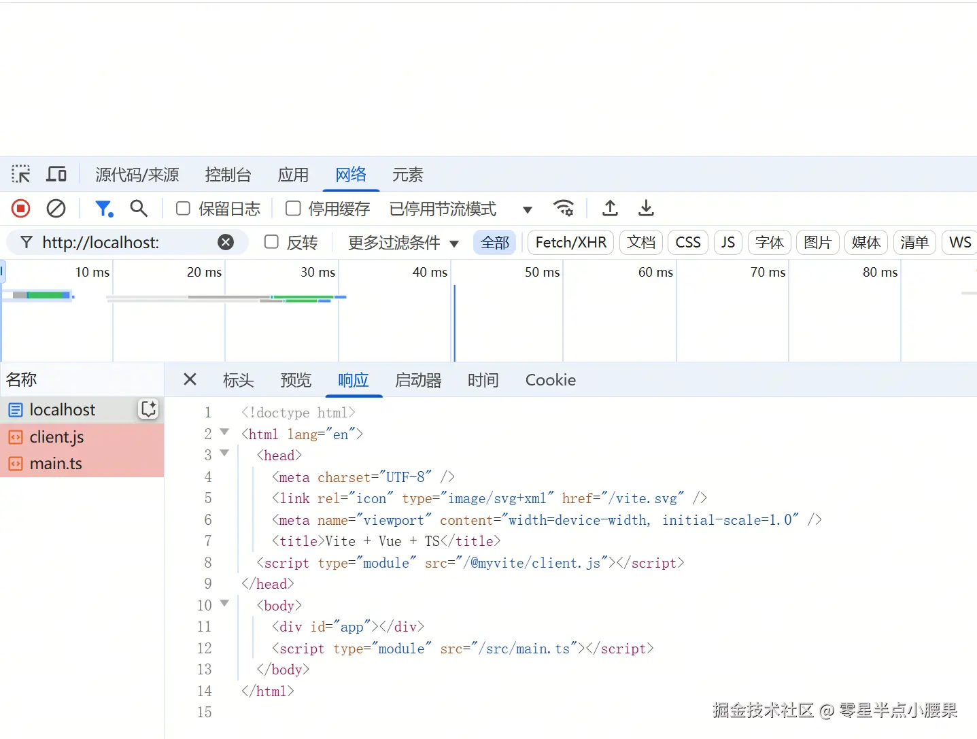
Task: Filter requests by 文档 type
Action: [x=641, y=243]
